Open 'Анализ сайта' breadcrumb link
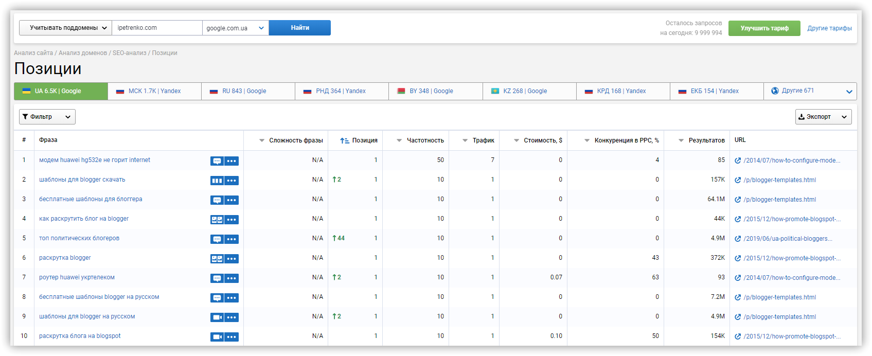The height and width of the screenshot is (356, 872). 33,53
